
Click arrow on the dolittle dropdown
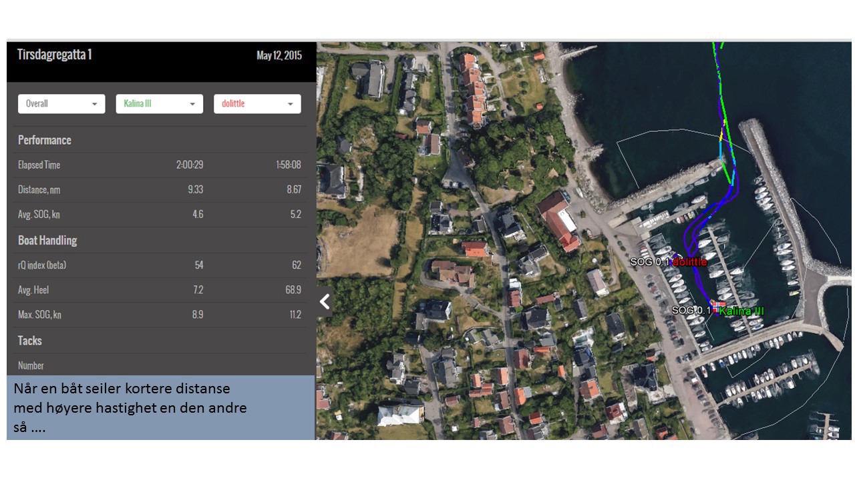291,105
